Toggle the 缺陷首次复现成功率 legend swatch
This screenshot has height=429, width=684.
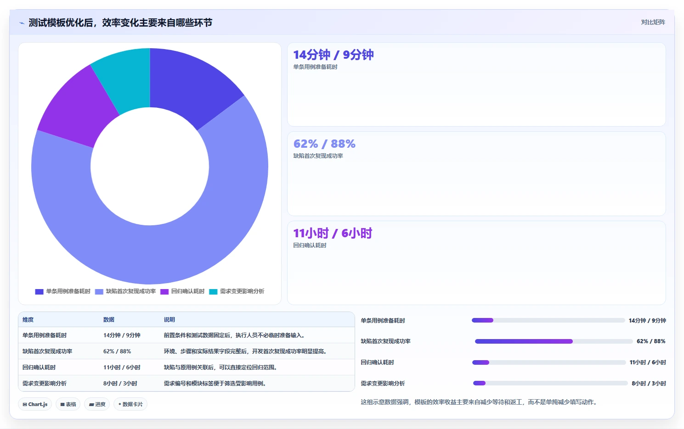tap(99, 291)
